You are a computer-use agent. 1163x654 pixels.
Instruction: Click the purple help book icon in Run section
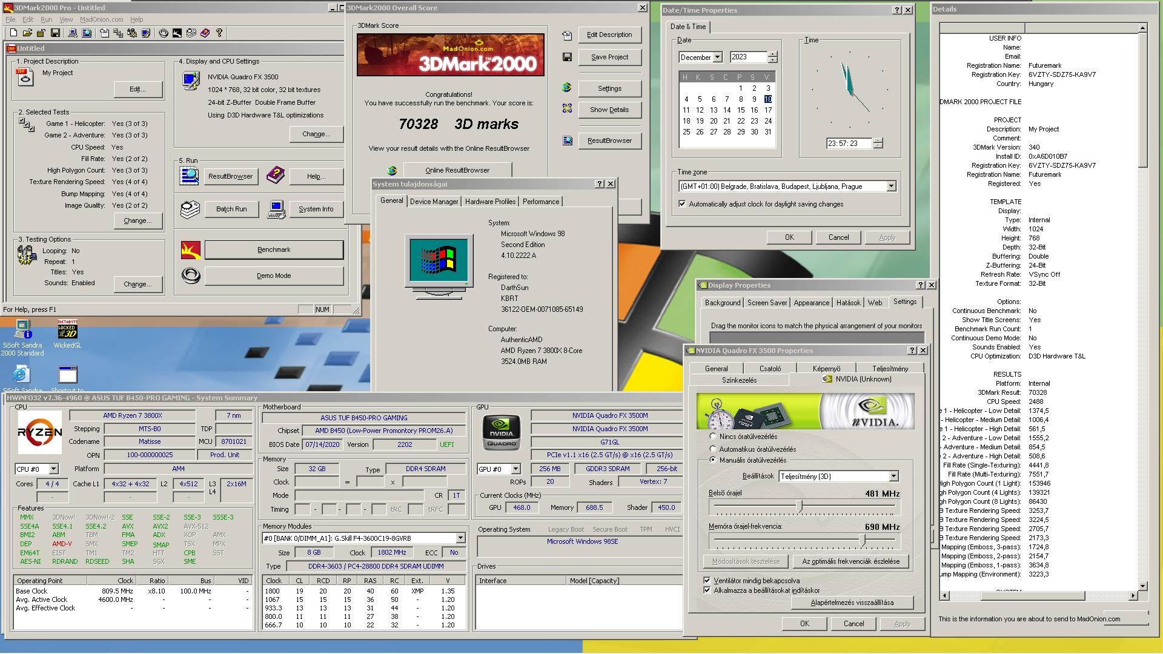click(x=276, y=176)
